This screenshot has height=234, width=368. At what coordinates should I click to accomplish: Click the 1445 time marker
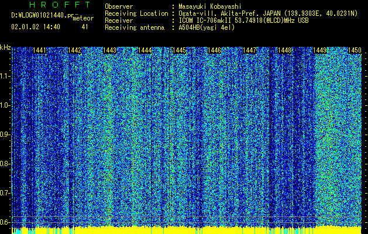(179, 50)
